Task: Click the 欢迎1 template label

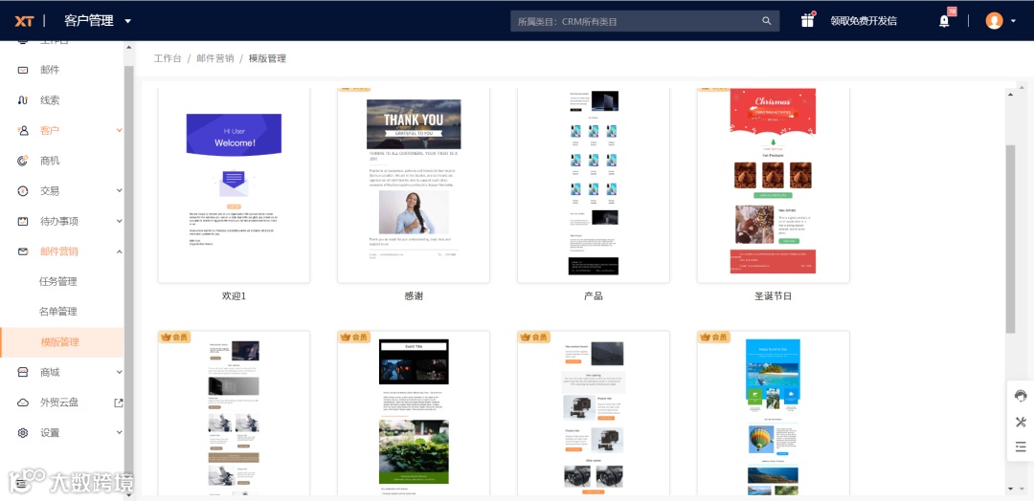Action: click(x=235, y=296)
